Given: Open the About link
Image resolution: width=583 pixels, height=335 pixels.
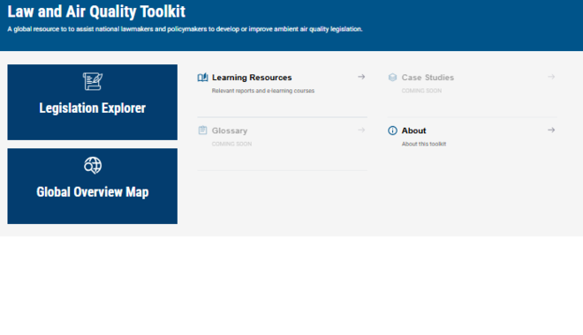Looking at the screenshot, I should click(x=413, y=130).
